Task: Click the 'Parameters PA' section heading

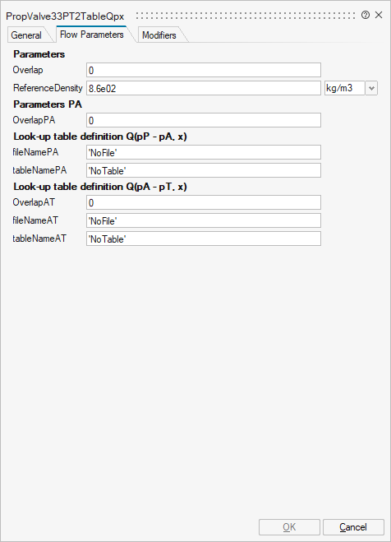Action: click(x=48, y=104)
